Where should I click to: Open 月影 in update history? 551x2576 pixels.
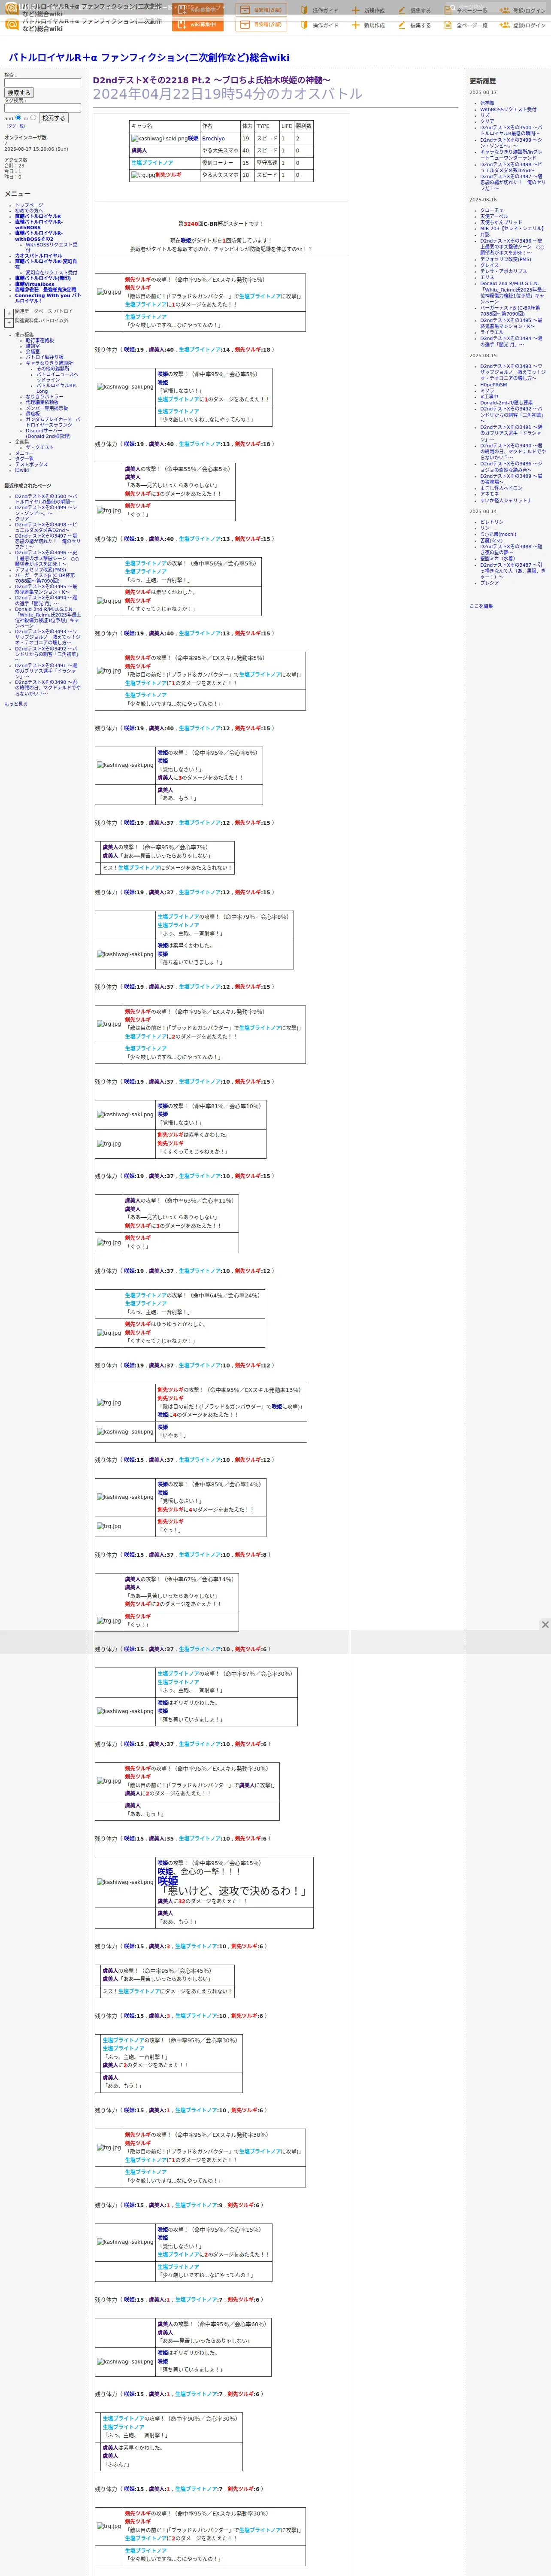(485, 234)
